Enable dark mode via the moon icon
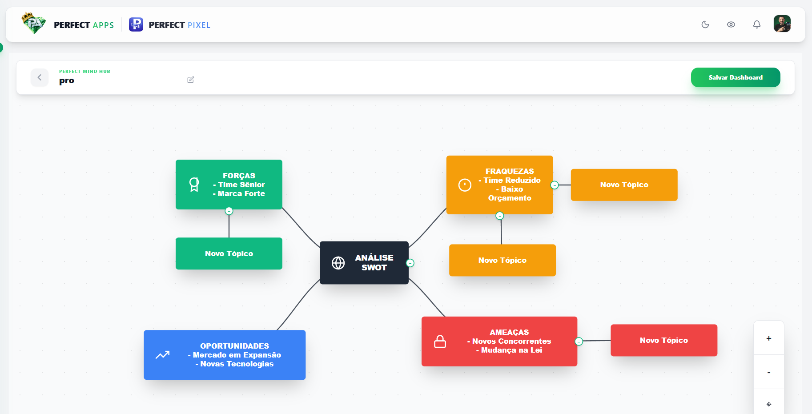The height and width of the screenshot is (414, 812). tap(705, 24)
